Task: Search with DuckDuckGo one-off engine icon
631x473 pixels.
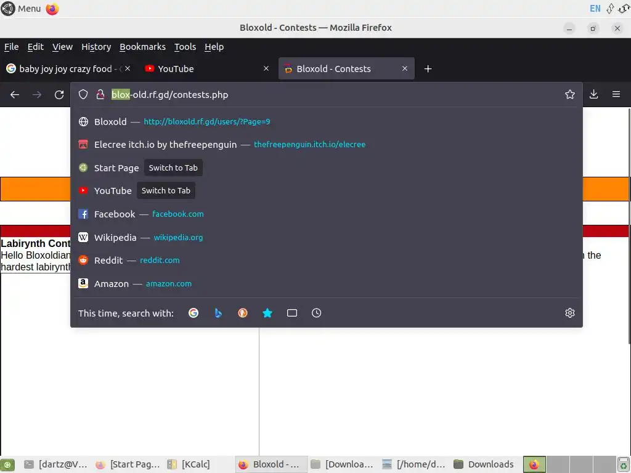Action: click(243, 313)
